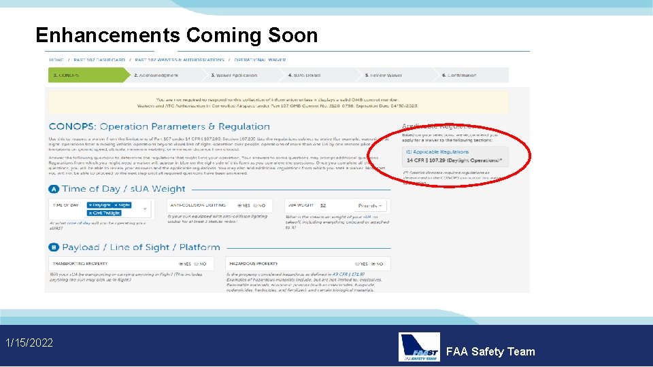
Task: Select NO for Hazardous Property
Action: (x=373, y=264)
